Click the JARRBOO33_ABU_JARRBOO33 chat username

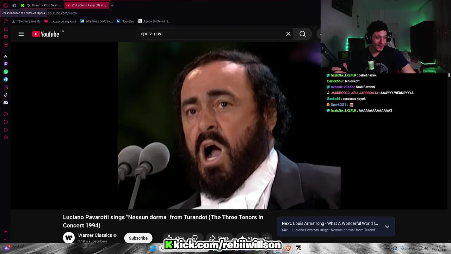354,93
